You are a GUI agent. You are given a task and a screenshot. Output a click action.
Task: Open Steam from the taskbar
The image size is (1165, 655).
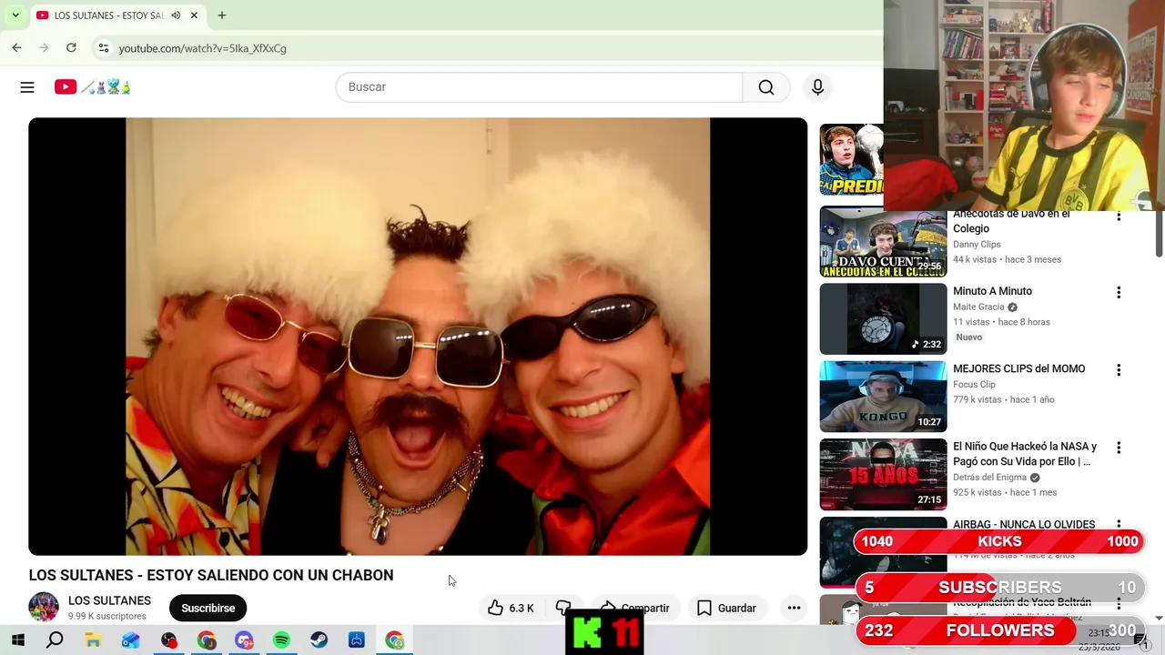319,640
